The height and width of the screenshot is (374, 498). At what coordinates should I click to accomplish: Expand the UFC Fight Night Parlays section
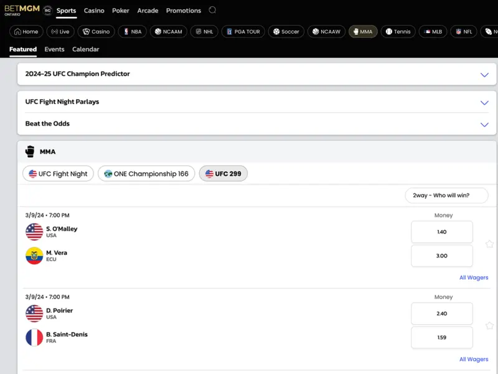coord(256,102)
